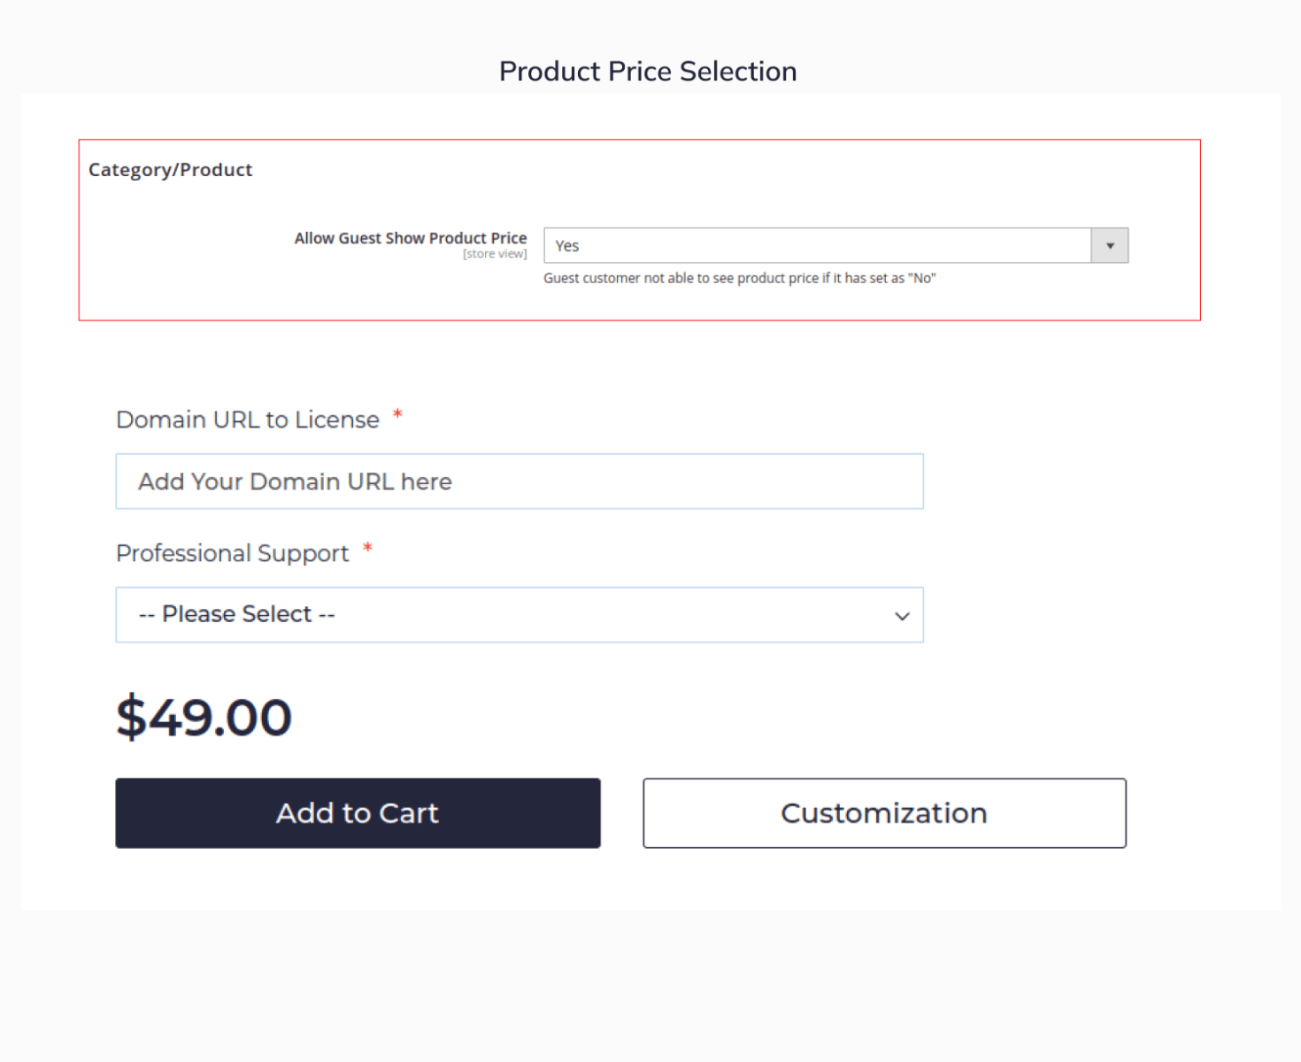Expand the Professional Support dropdown
Screen dimensions: 1301x1062
[x=519, y=615]
